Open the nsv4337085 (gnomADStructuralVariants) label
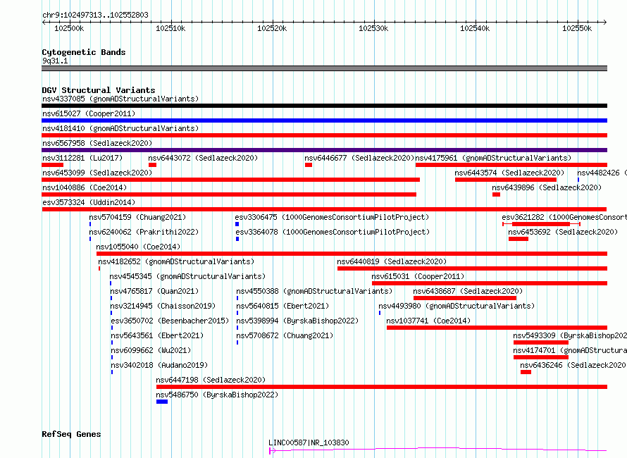The width and height of the screenshot is (627, 458). click(120, 99)
